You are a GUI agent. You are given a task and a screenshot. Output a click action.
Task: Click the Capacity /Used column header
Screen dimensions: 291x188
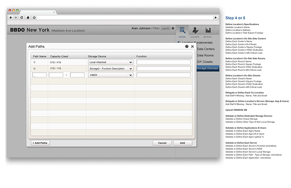[59, 56]
